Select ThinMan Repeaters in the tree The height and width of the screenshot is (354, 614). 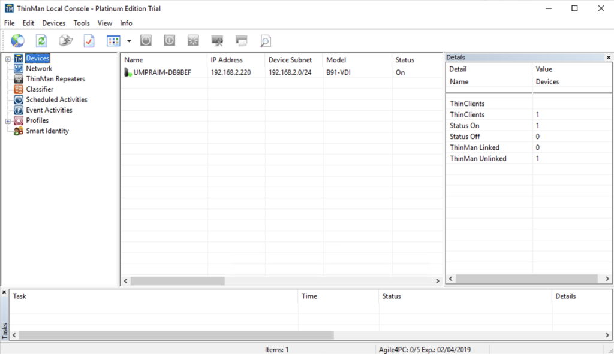55,79
